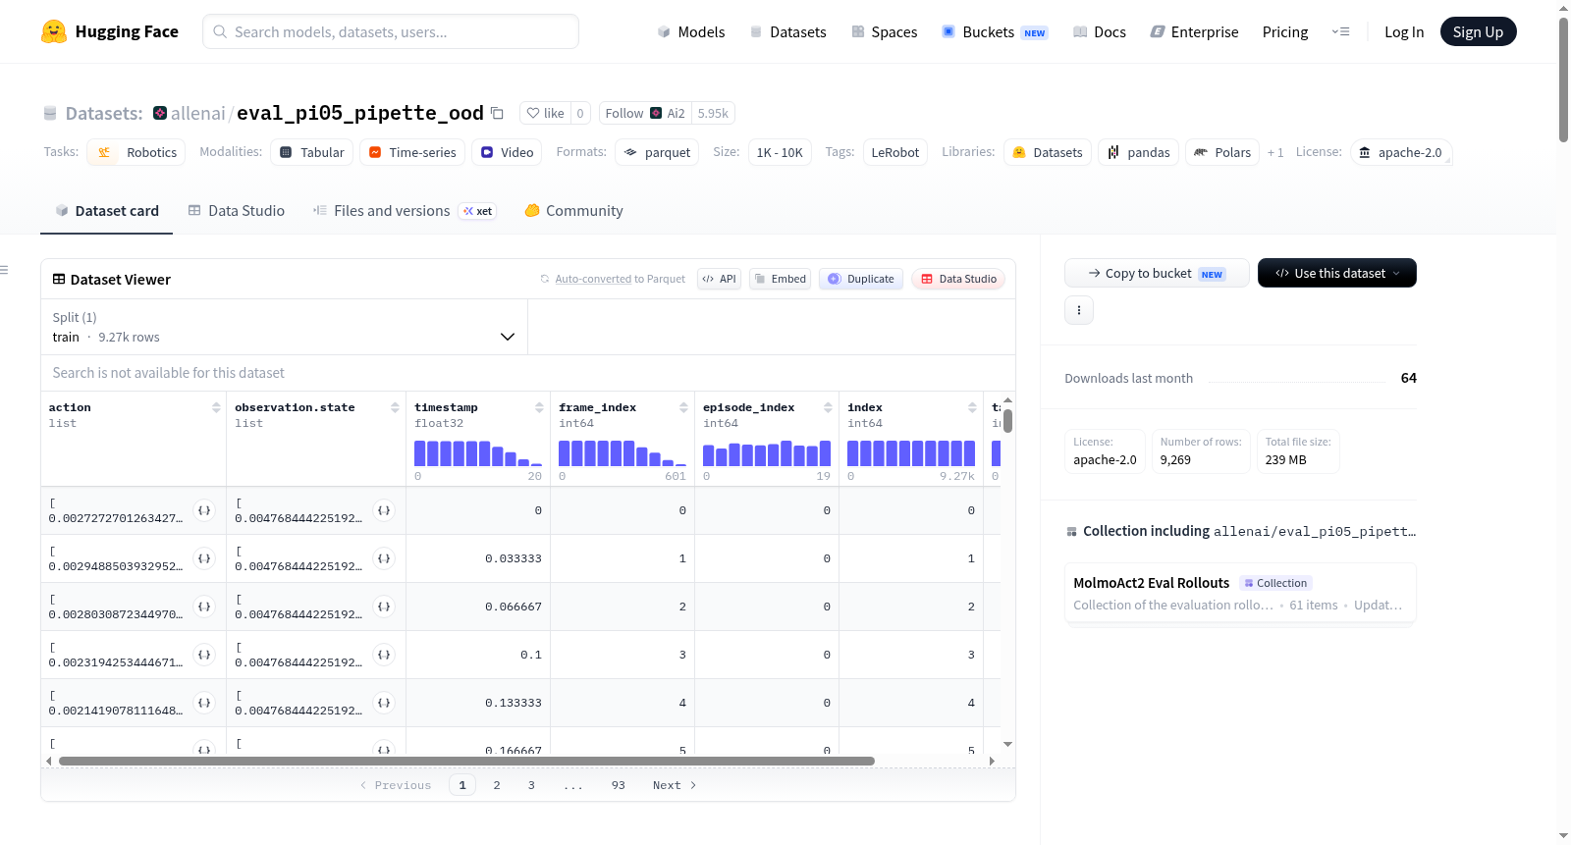The image size is (1571, 845).
Task: Select the Robotics task tag
Action: tap(136, 152)
